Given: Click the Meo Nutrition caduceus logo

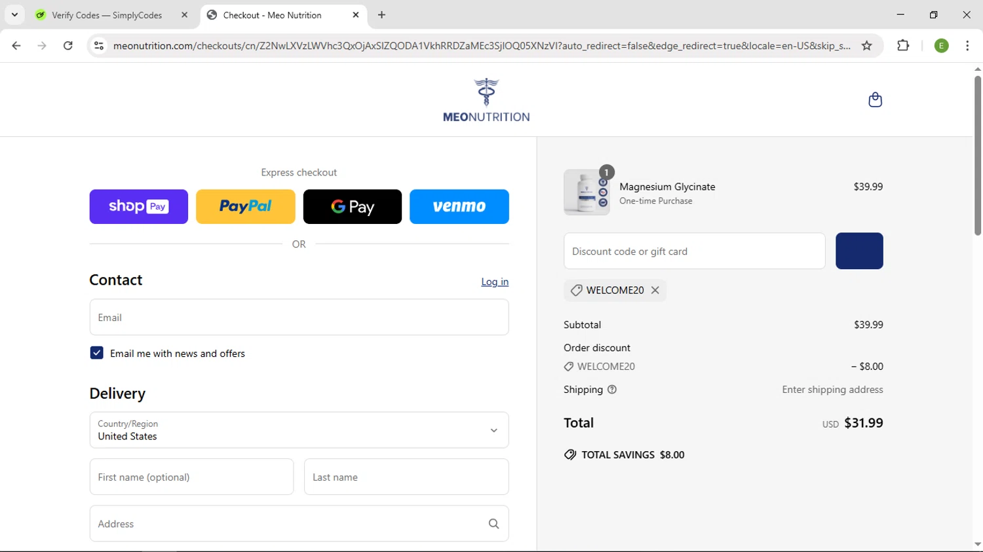Looking at the screenshot, I should coord(486,100).
